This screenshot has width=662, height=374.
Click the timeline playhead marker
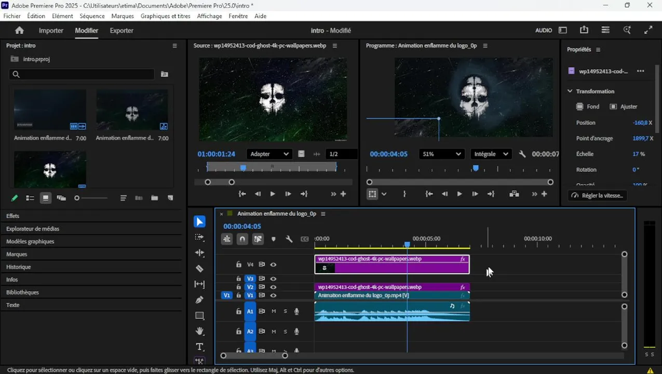tap(407, 244)
